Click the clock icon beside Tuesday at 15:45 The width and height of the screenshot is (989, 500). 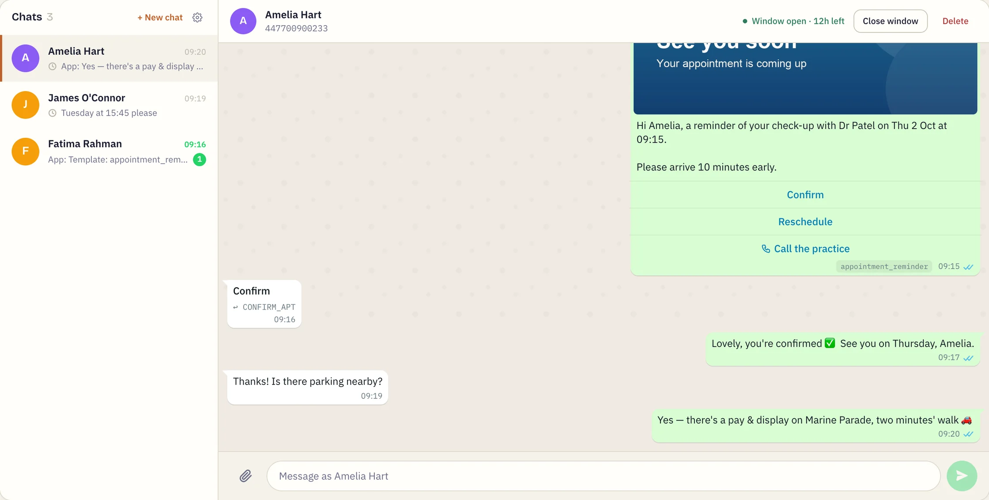[53, 113]
